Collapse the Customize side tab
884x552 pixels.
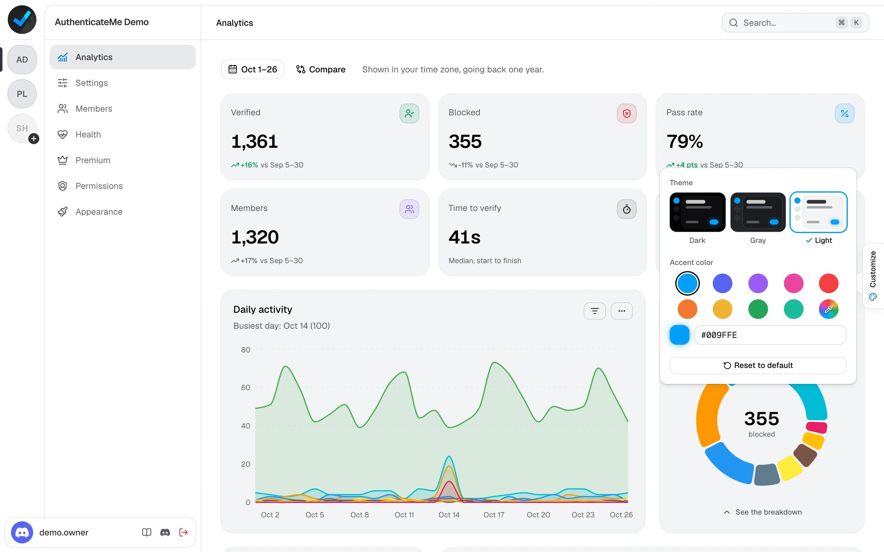[x=873, y=276]
